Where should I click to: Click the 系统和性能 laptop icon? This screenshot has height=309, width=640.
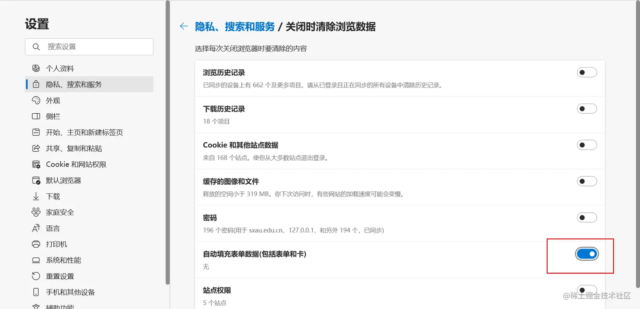tap(36, 260)
